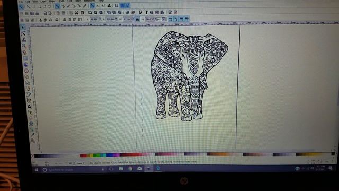Viewport: 339px width, 191px height.
Task: Select the Ellipse circle tool
Action: [x=26, y=71]
